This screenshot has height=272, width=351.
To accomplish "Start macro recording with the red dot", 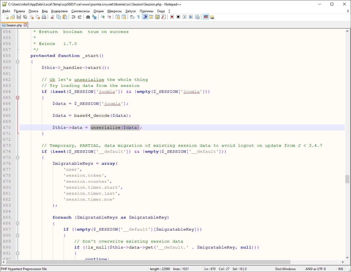I will click(172, 17).
